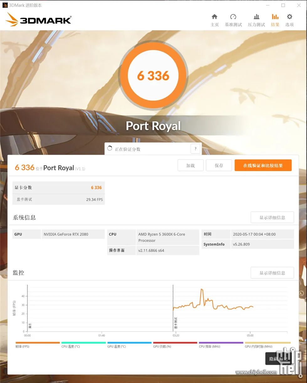Click the 加载 load button
Screen dimensions: 307x383
(190, 165)
